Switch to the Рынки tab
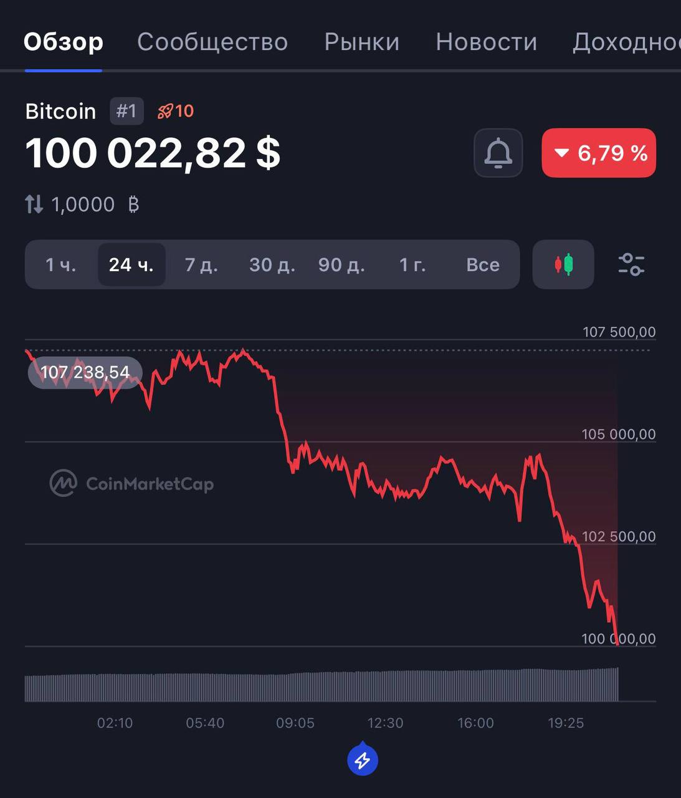 point(362,42)
